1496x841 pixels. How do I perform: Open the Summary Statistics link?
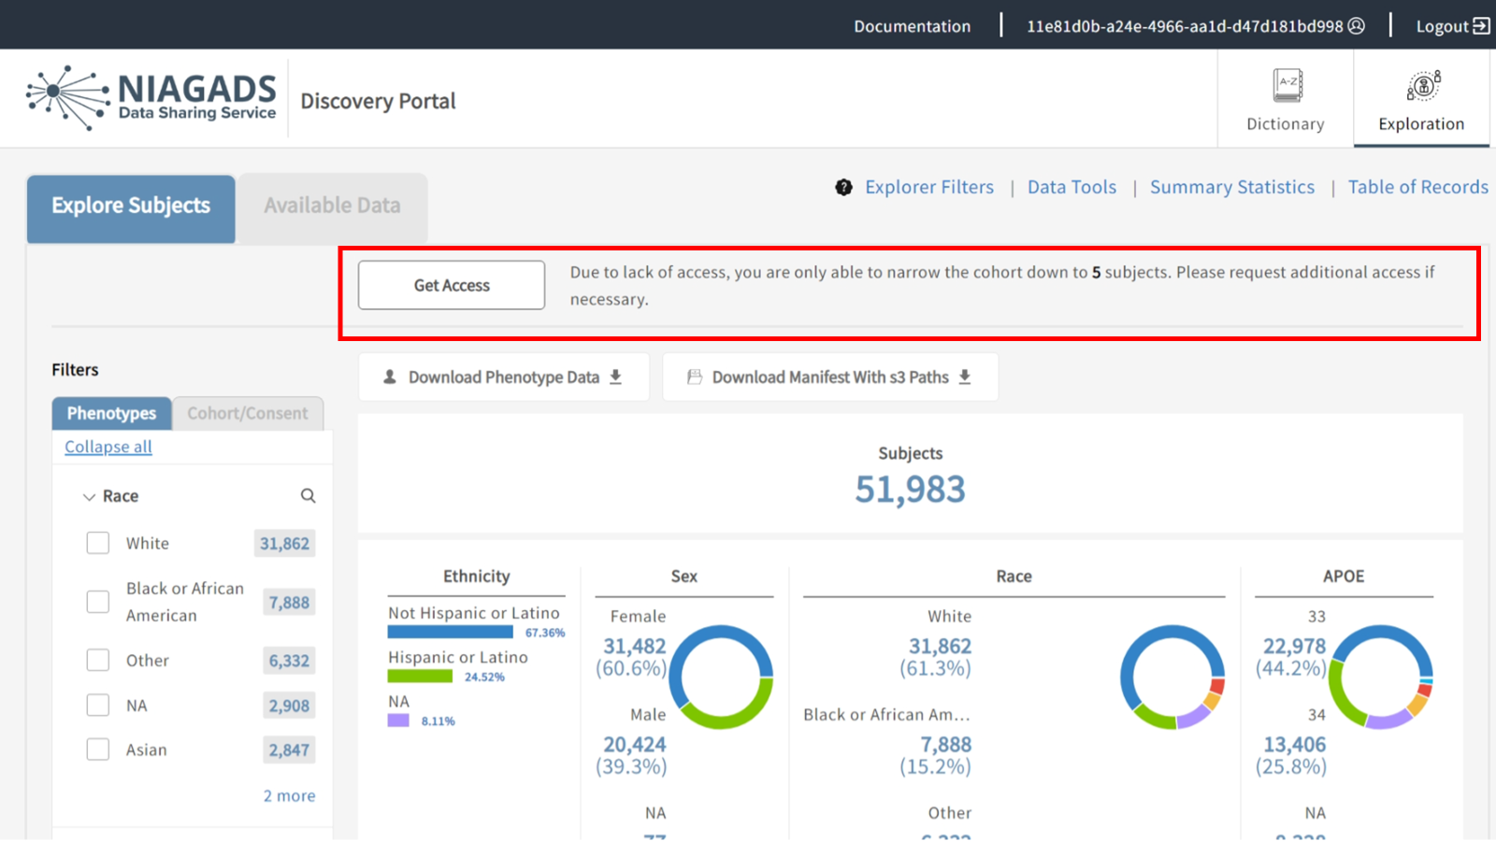click(x=1231, y=188)
